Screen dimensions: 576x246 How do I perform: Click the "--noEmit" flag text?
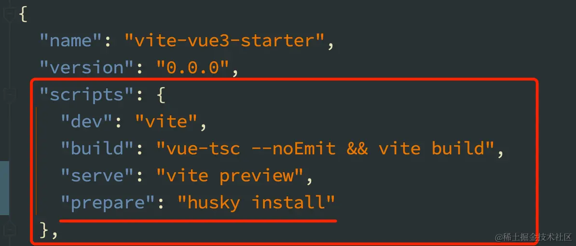[293, 149]
